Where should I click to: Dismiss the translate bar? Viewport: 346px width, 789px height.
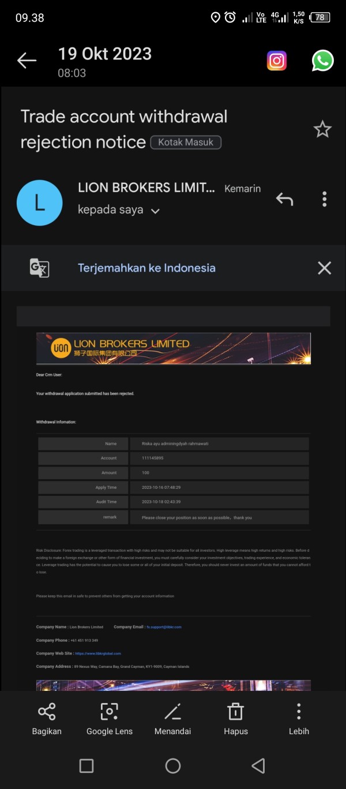point(324,268)
